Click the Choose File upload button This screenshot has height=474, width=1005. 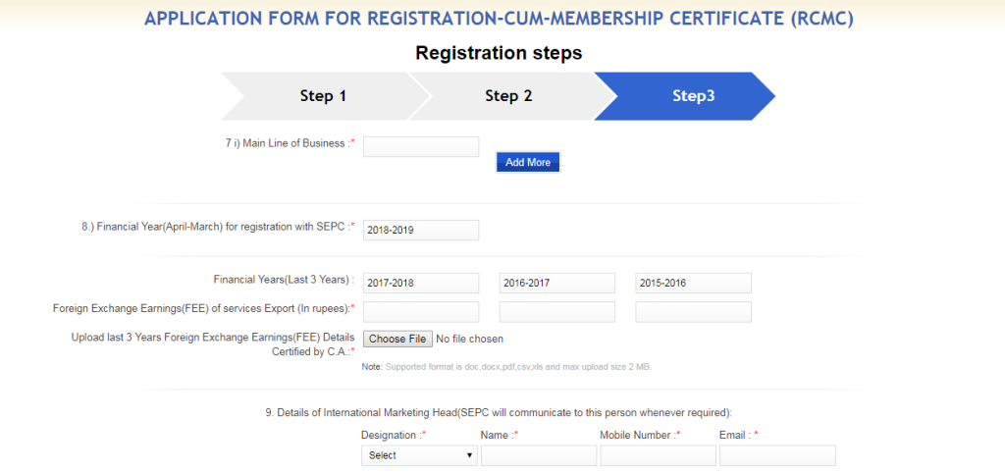click(397, 339)
